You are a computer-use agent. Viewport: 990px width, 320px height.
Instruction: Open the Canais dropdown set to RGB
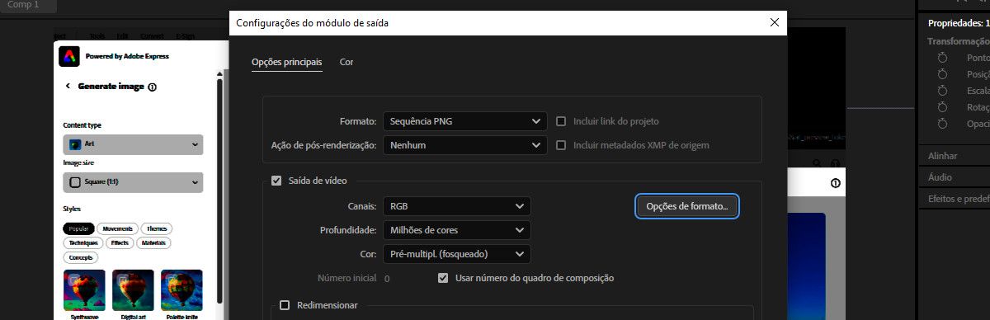(456, 205)
